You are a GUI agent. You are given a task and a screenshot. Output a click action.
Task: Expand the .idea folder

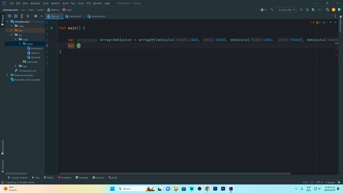click(x=11, y=26)
